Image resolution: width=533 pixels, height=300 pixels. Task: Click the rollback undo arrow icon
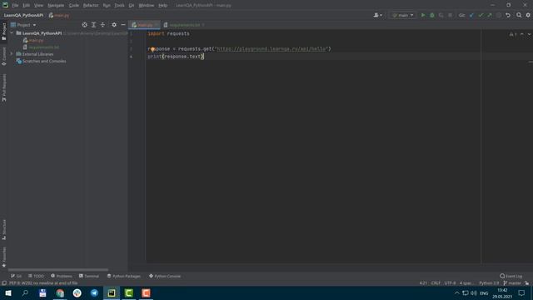pyautogui.click(x=508, y=15)
